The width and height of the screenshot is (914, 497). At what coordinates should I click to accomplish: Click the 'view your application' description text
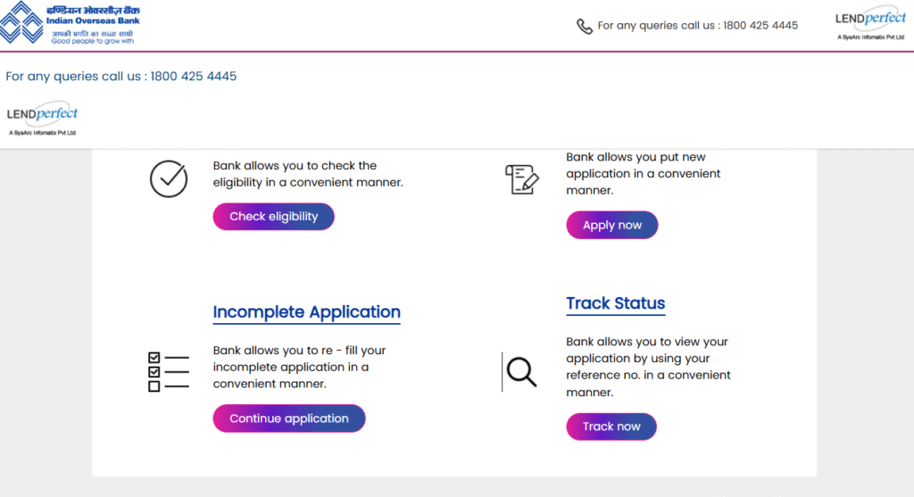coord(648,367)
